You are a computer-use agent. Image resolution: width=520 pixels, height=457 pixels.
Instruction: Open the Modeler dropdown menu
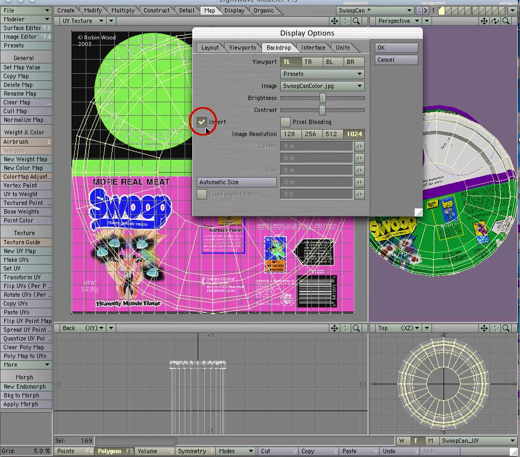[26, 19]
